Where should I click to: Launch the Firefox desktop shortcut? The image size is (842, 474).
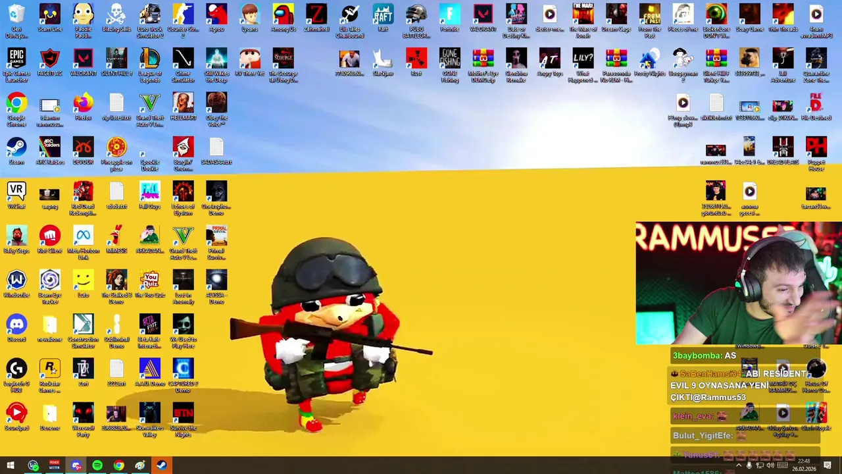click(83, 107)
